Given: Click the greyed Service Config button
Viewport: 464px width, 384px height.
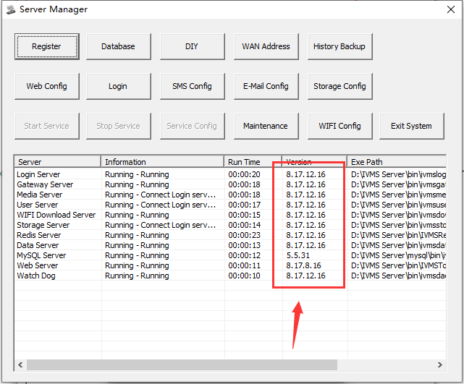Looking at the screenshot, I should [192, 126].
